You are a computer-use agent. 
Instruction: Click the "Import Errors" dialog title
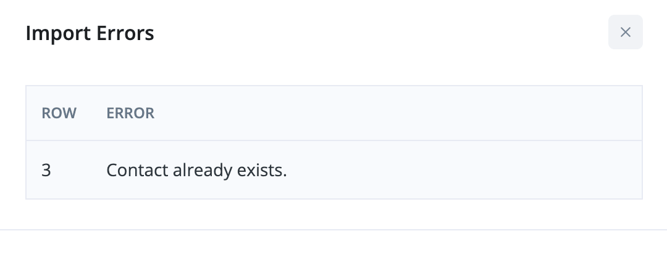tap(90, 33)
